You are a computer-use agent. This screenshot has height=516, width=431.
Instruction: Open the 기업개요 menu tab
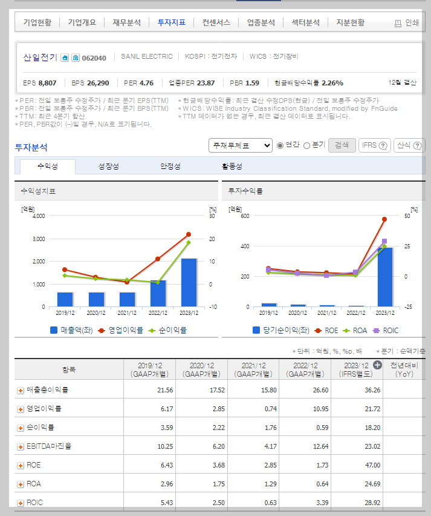pos(82,22)
